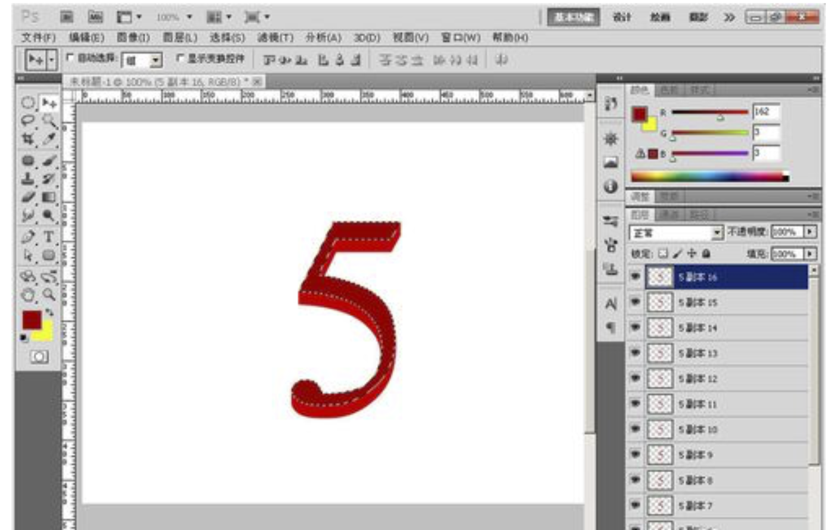Hide layer 5 副本 13
This screenshot has width=831, height=530.
click(635, 353)
